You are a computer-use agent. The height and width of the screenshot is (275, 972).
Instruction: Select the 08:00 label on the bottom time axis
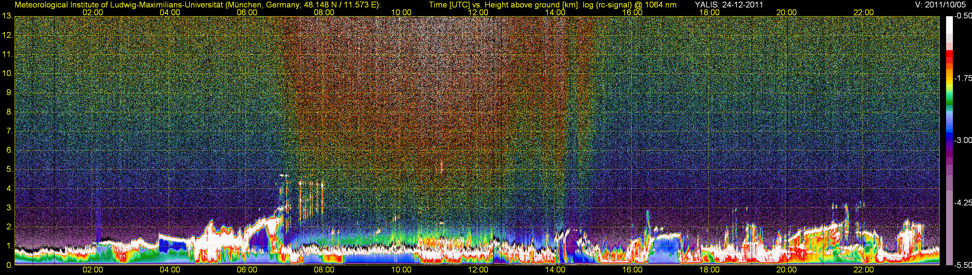click(324, 270)
